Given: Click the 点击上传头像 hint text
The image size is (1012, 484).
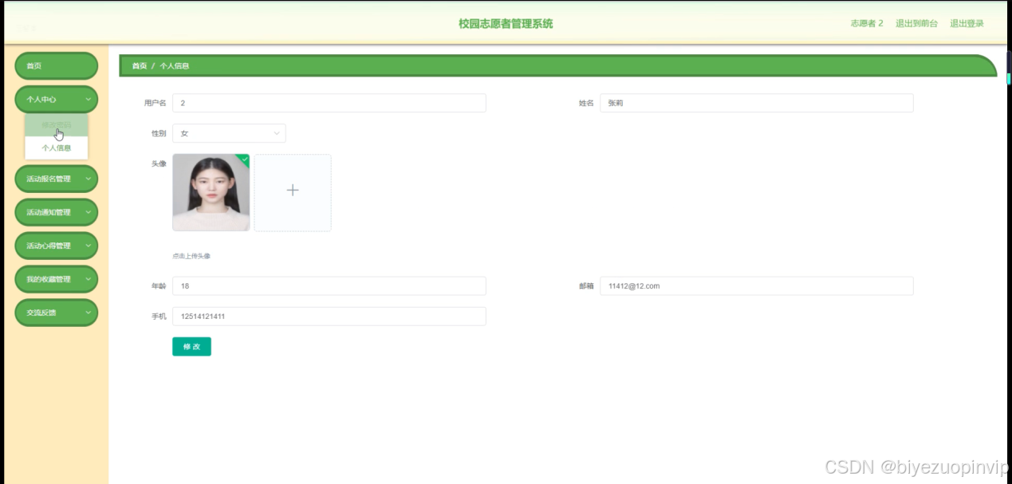Looking at the screenshot, I should tap(191, 257).
